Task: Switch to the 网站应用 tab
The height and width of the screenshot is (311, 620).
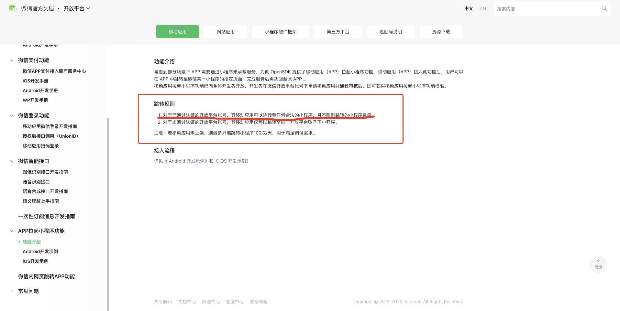Action: (226, 32)
